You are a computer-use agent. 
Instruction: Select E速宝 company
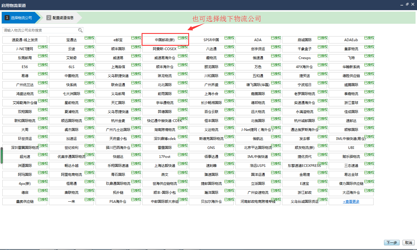(x=305, y=184)
